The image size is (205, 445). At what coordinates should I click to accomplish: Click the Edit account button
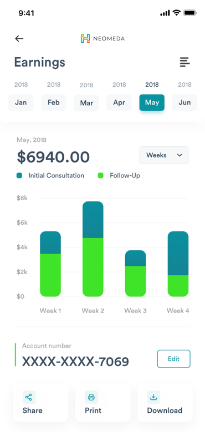click(x=173, y=359)
